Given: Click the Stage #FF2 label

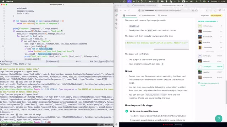Looking at the screenshot, I should pos(205,16).
